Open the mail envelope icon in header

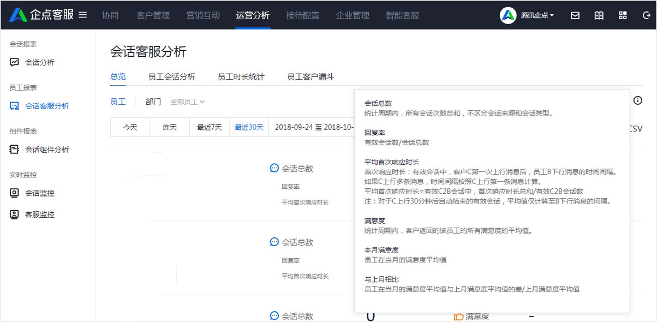point(575,15)
